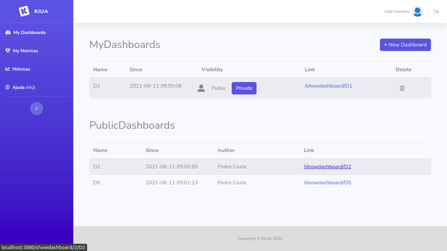Click the My Metricas diamond icon
This screenshot has width=447, height=251.
[8, 51]
